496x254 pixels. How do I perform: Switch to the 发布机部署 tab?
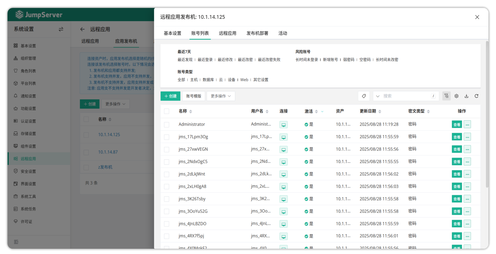[257, 33]
